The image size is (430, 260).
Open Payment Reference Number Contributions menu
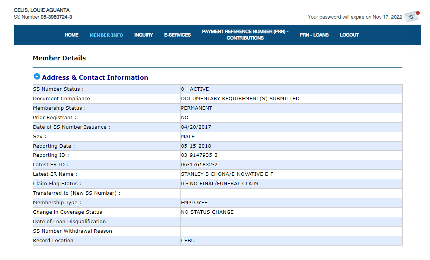coord(245,35)
